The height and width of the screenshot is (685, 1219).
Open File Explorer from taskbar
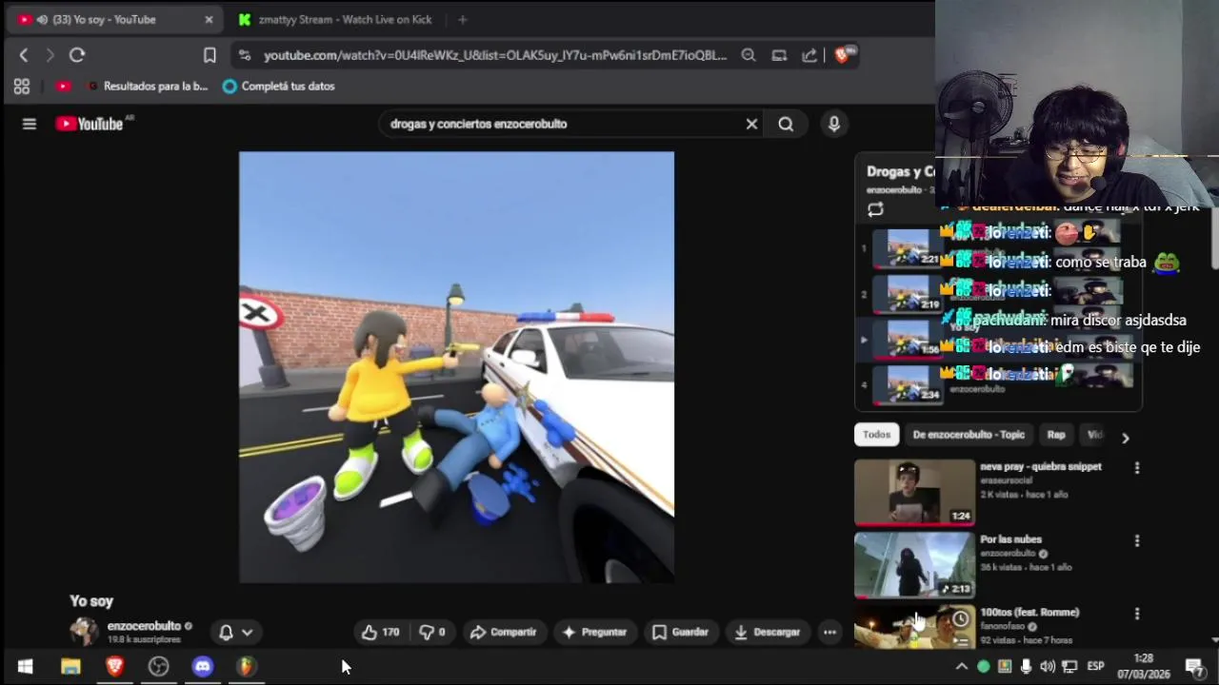tap(70, 667)
